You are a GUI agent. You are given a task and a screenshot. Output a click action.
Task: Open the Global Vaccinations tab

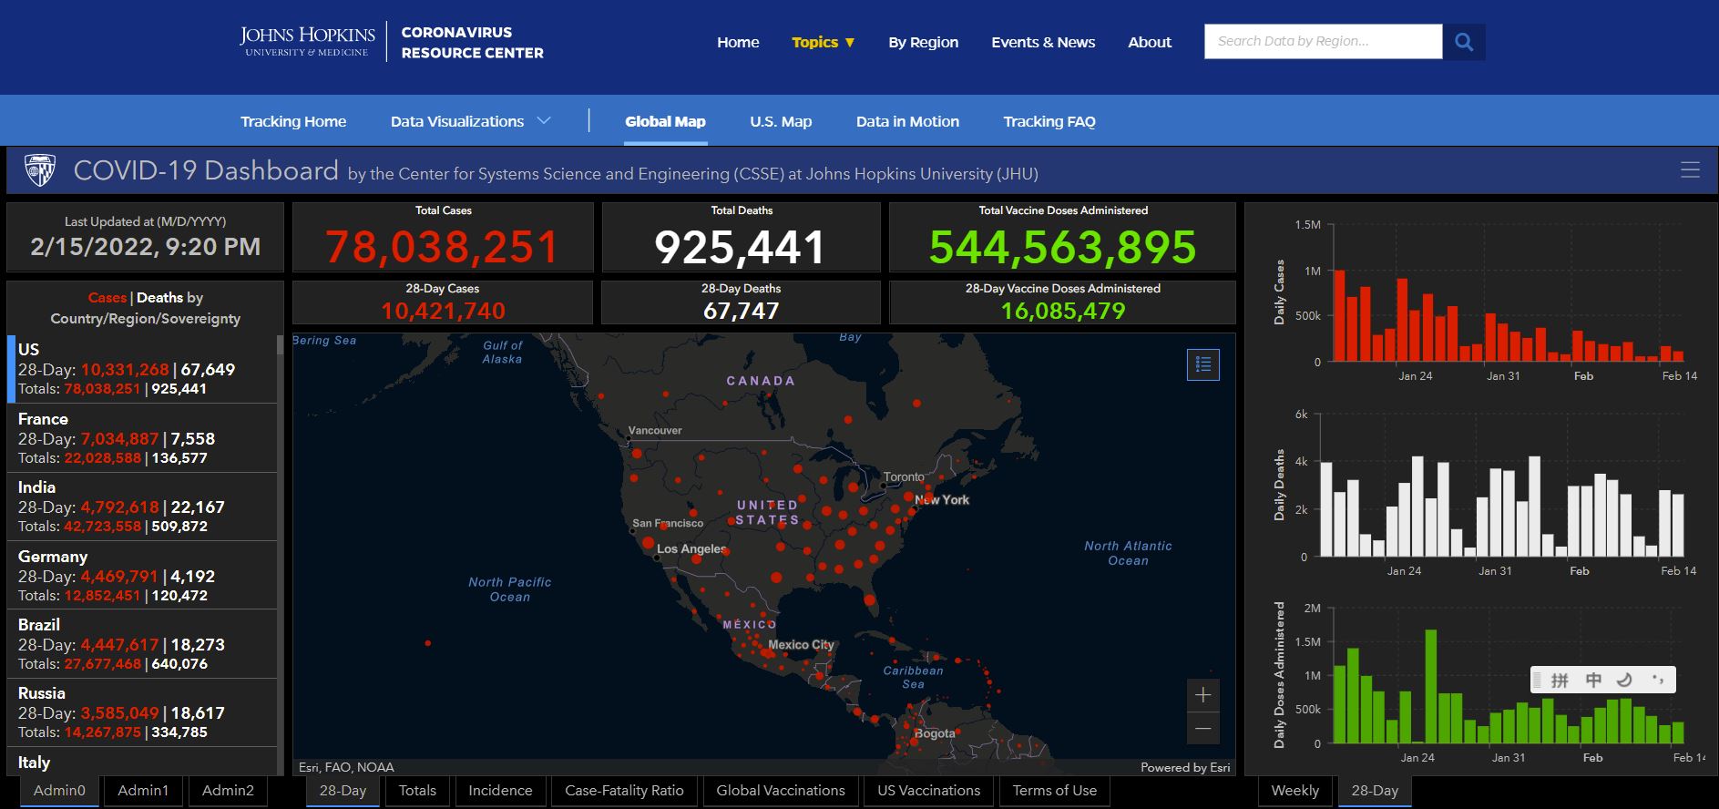[x=781, y=791]
